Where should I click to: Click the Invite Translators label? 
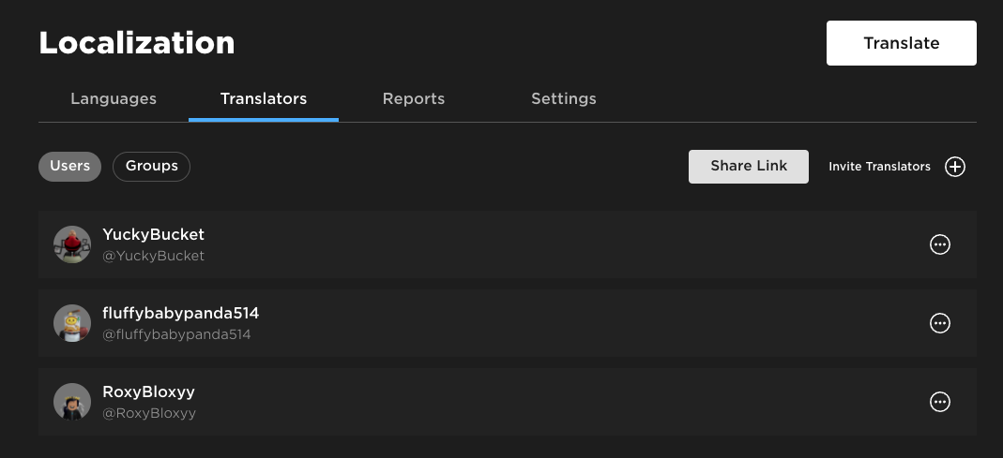[879, 167]
